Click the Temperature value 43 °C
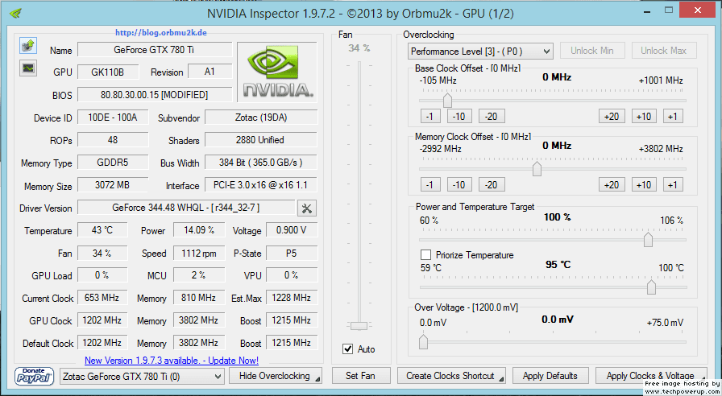 click(x=102, y=230)
